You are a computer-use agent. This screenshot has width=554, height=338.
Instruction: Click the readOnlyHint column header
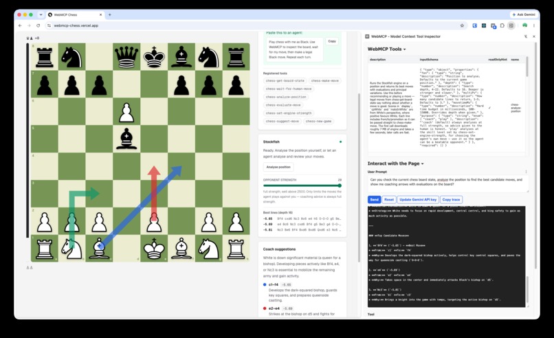coord(498,59)
